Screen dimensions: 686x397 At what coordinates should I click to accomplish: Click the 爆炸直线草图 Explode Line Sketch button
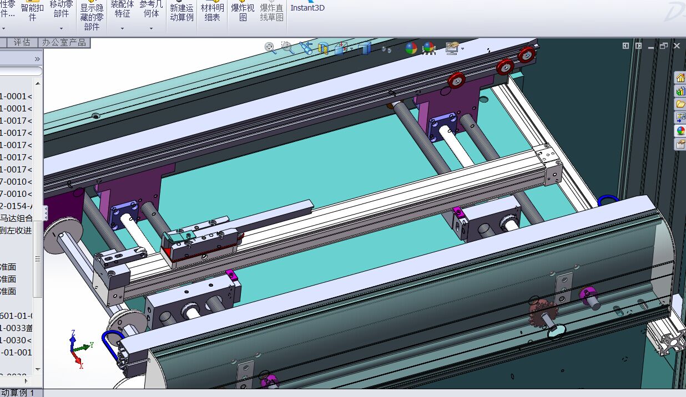point(272,12)
